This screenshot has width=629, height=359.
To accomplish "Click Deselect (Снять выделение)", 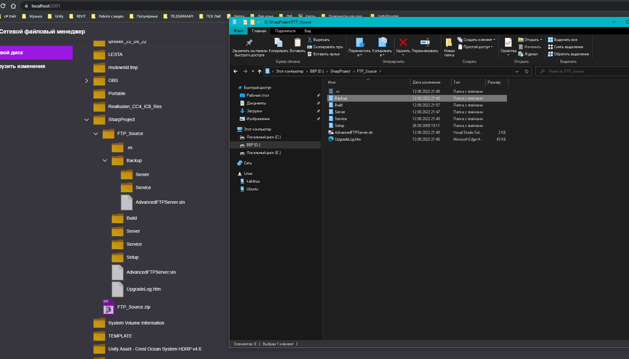I will coord(565,47).
